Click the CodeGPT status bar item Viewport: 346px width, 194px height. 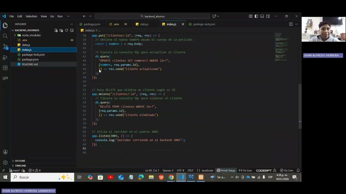(x=266, y=170)
